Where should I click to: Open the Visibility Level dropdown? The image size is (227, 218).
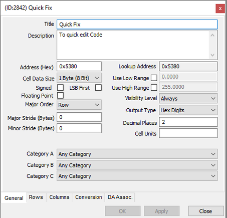pyautogui.click(x=188, y=98)
